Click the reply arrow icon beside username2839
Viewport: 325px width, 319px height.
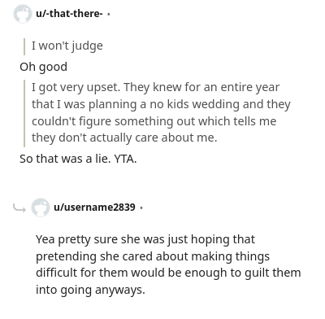point(19,208)
